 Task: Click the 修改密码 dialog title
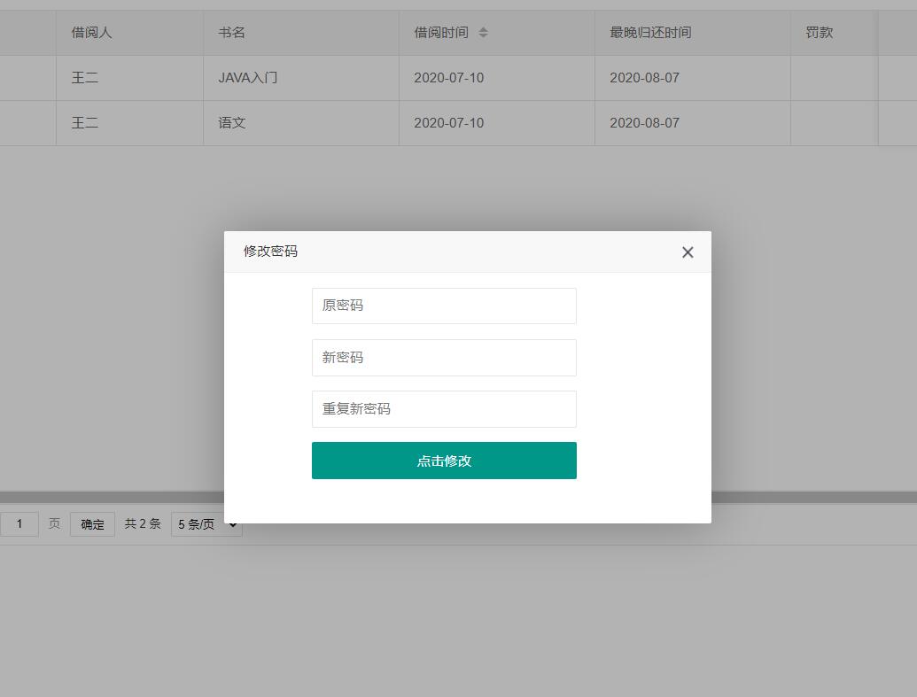tap(270, 252)
